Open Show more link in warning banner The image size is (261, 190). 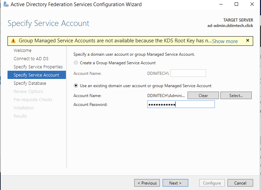click(225, 41)
